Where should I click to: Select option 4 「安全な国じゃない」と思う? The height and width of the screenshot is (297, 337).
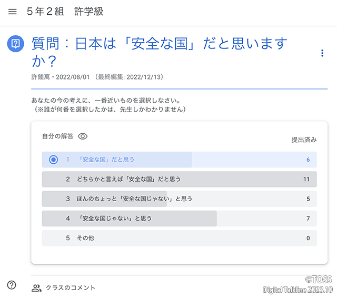point(115,218)
